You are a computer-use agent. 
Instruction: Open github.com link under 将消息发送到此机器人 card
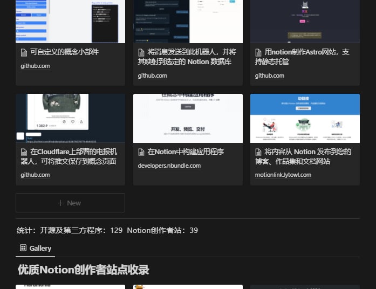point(152,75)
